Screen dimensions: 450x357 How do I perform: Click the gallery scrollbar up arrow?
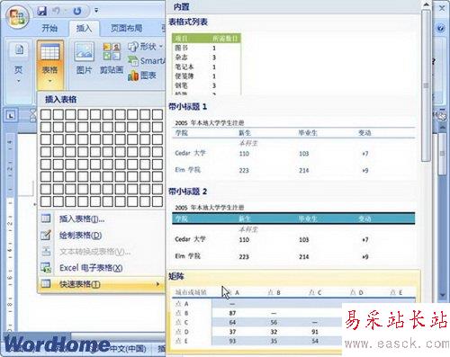[x=426, y=4]
